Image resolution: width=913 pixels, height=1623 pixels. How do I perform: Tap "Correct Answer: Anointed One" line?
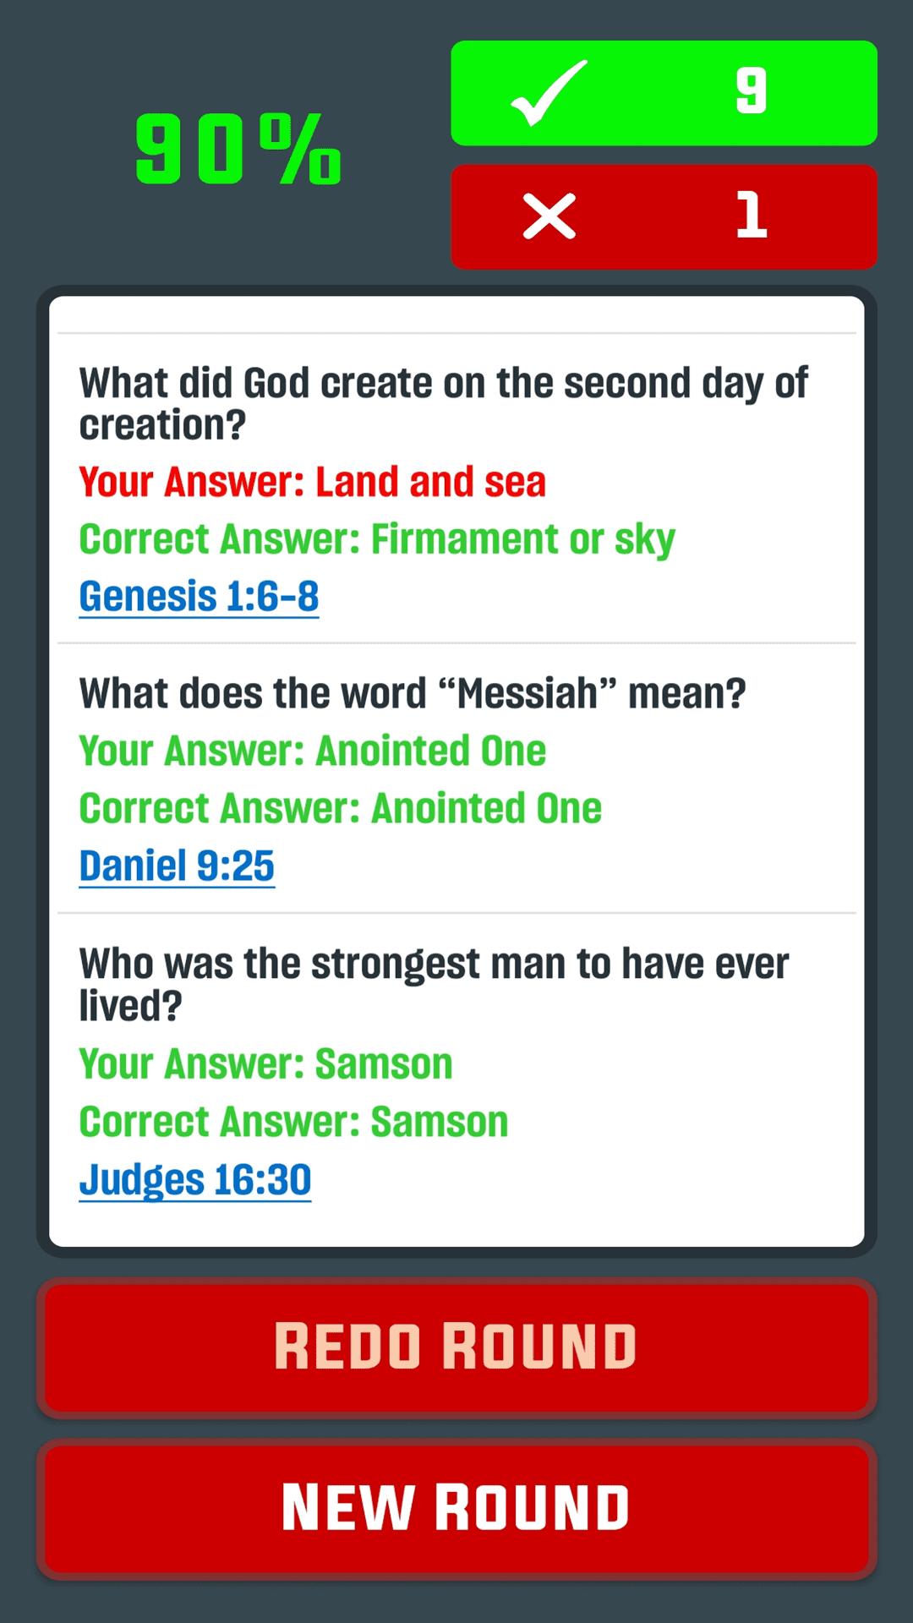pos(340,809)
